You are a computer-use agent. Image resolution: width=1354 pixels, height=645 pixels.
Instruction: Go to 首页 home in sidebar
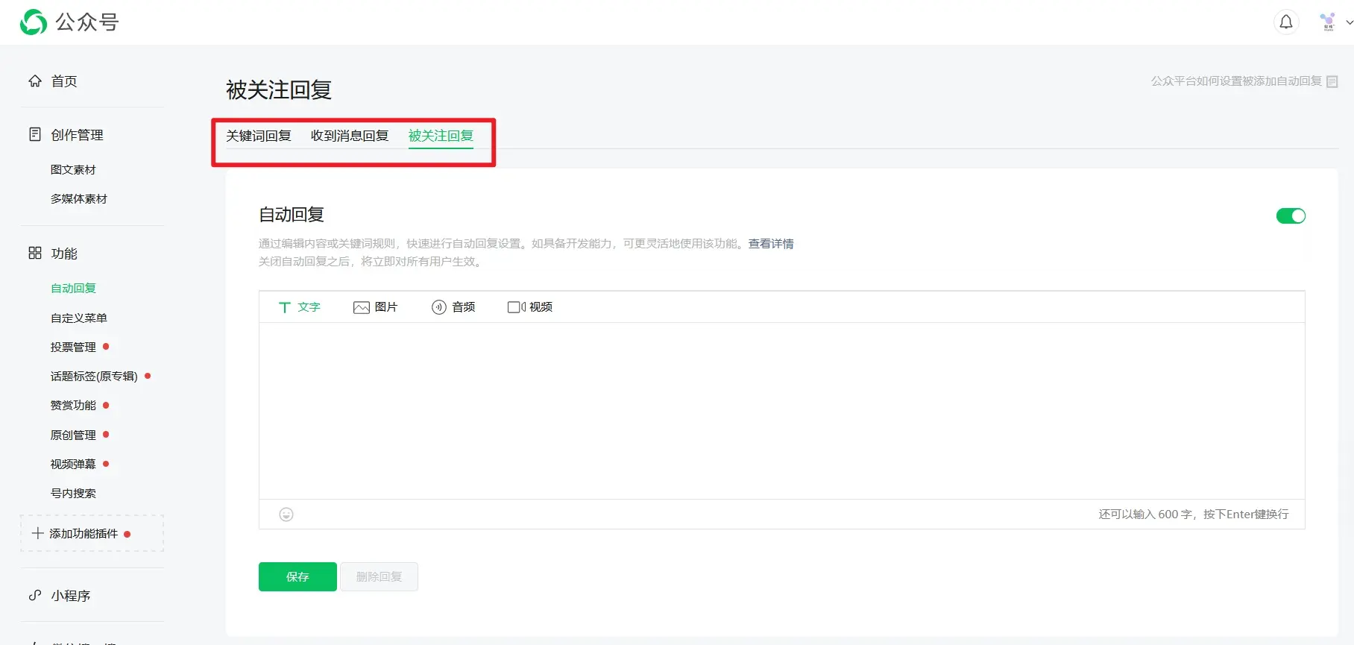[x=63, y=81]
